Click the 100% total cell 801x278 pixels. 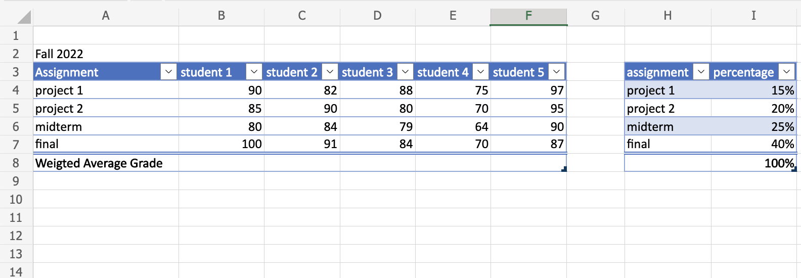[754, 163]
